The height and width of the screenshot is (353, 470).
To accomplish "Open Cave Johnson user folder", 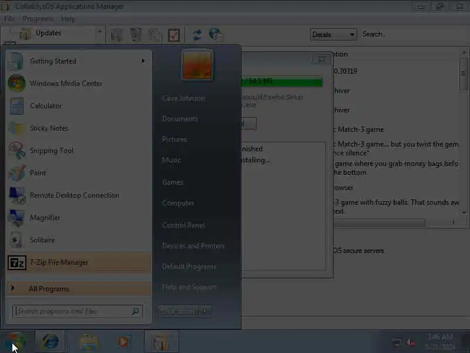I will [x=183, y=98].
